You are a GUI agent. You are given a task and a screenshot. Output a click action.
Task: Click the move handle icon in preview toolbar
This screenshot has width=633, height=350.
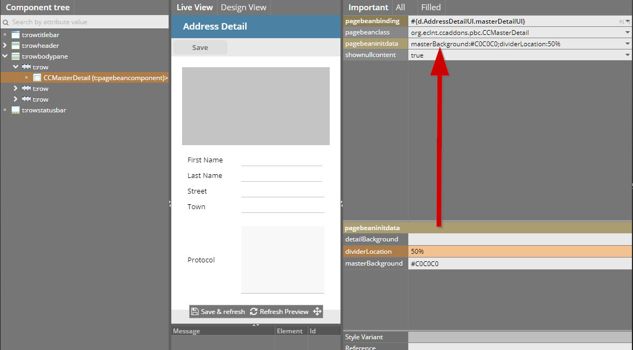point(317,312)
